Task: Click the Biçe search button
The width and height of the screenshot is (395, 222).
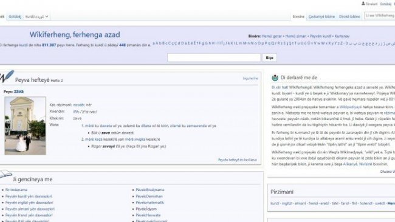Action: pyautogui.click(x=269, y=58)
